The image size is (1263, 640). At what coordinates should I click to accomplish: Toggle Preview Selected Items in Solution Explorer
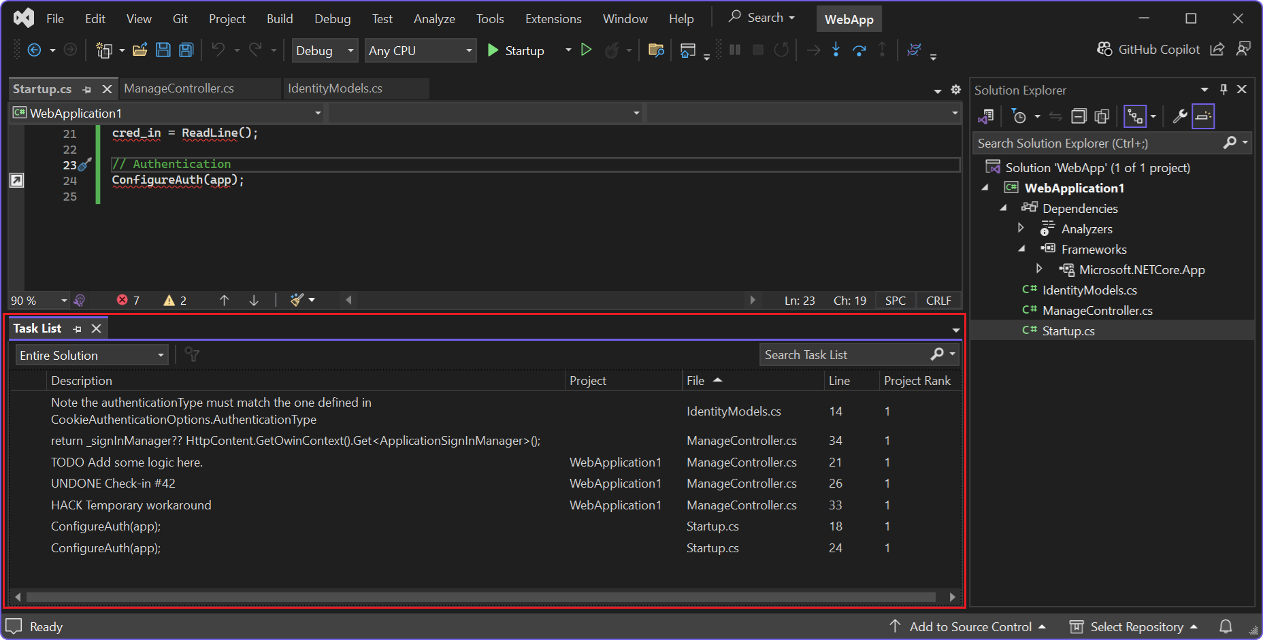[x=1203, y=116]
